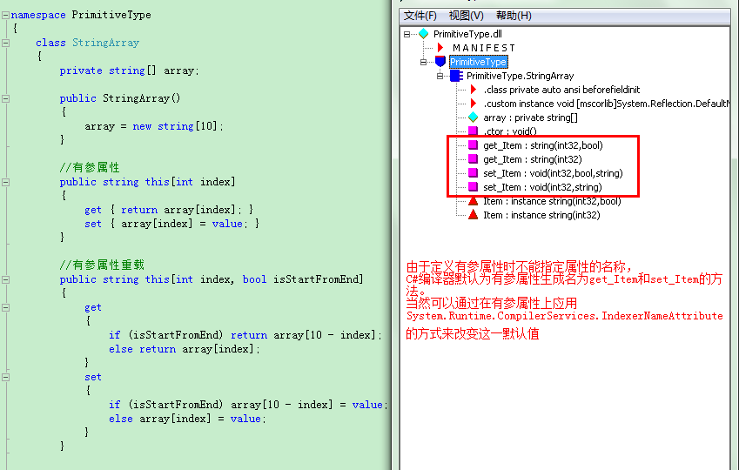Viewport: 739px width, 470px height.
Task: Click code line 'else array[index] = value;'
Action: 187,419
